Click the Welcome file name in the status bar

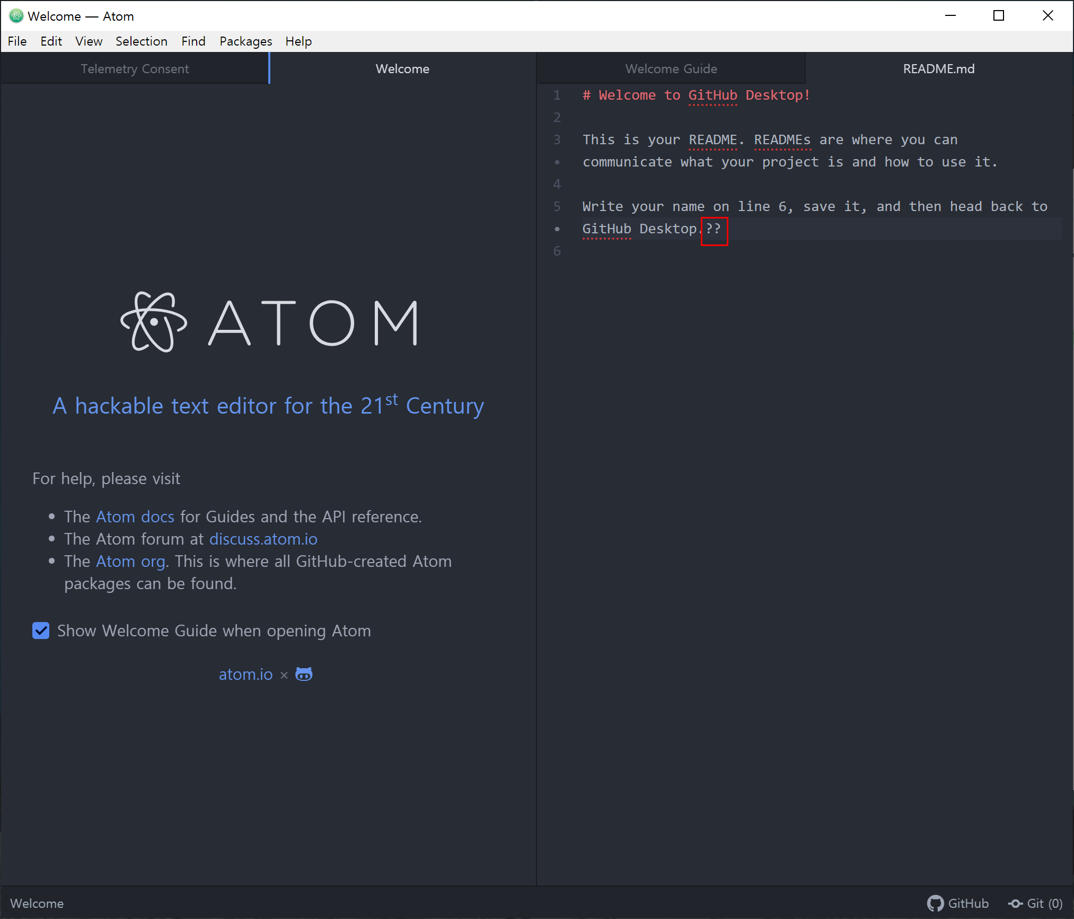click(37, 903)
